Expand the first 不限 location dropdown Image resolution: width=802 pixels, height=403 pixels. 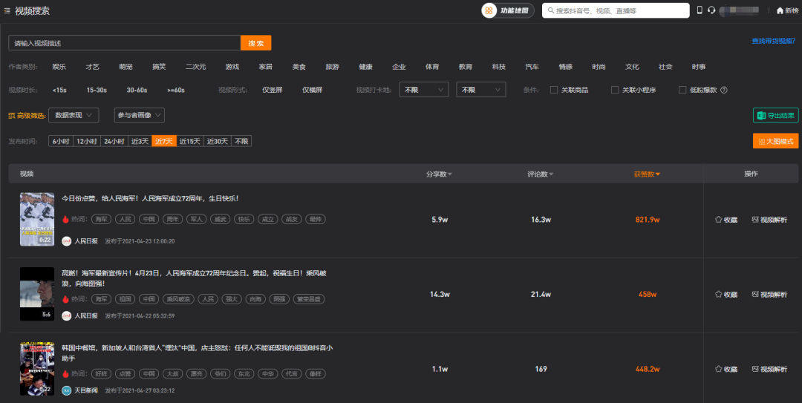coord(424,90)
